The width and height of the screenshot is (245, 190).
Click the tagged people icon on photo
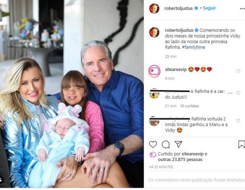1,180
